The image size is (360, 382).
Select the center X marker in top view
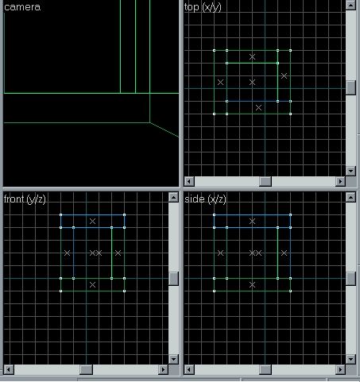[252, 82]
